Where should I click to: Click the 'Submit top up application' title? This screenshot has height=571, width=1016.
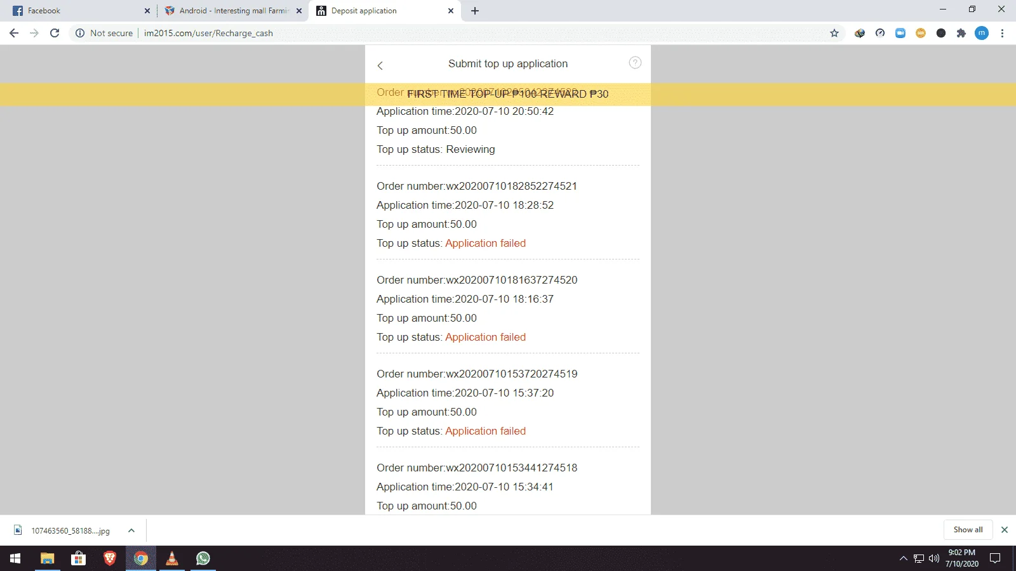pos(508,63)
